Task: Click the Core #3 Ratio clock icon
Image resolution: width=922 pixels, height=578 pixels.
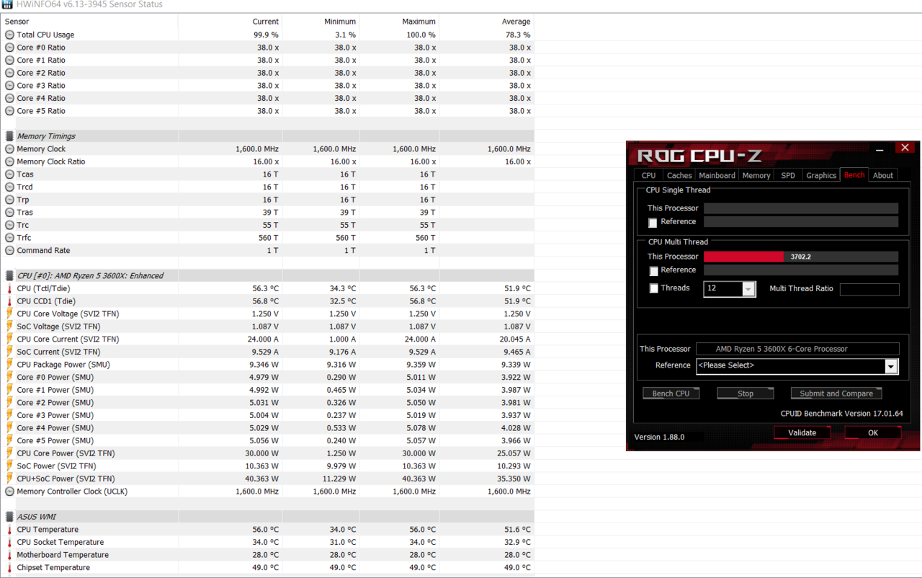Action: tap(9, 86)
